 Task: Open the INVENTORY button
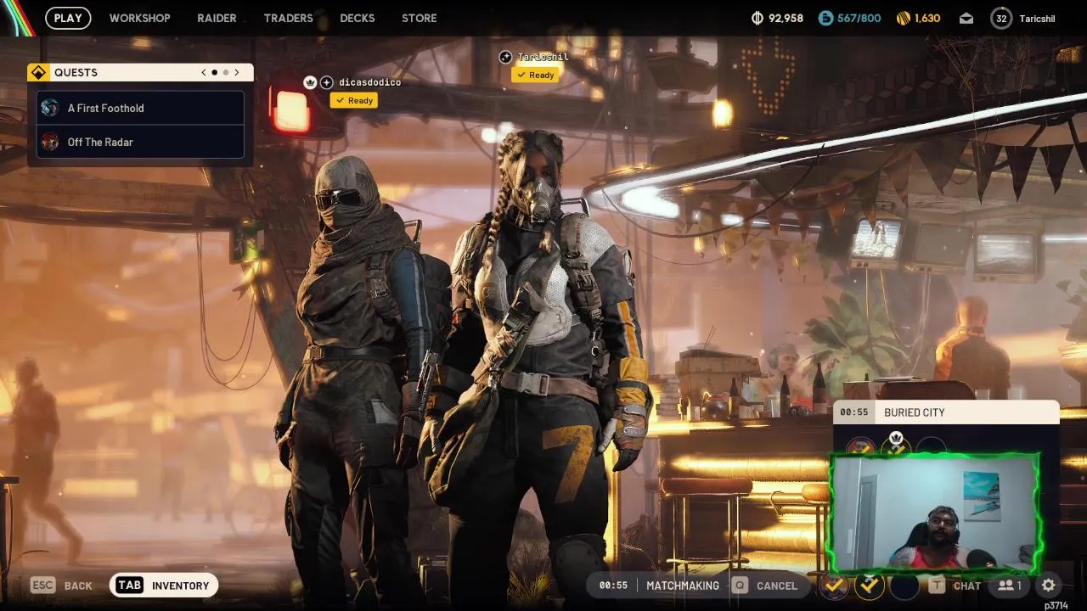[x=164, y=585]
